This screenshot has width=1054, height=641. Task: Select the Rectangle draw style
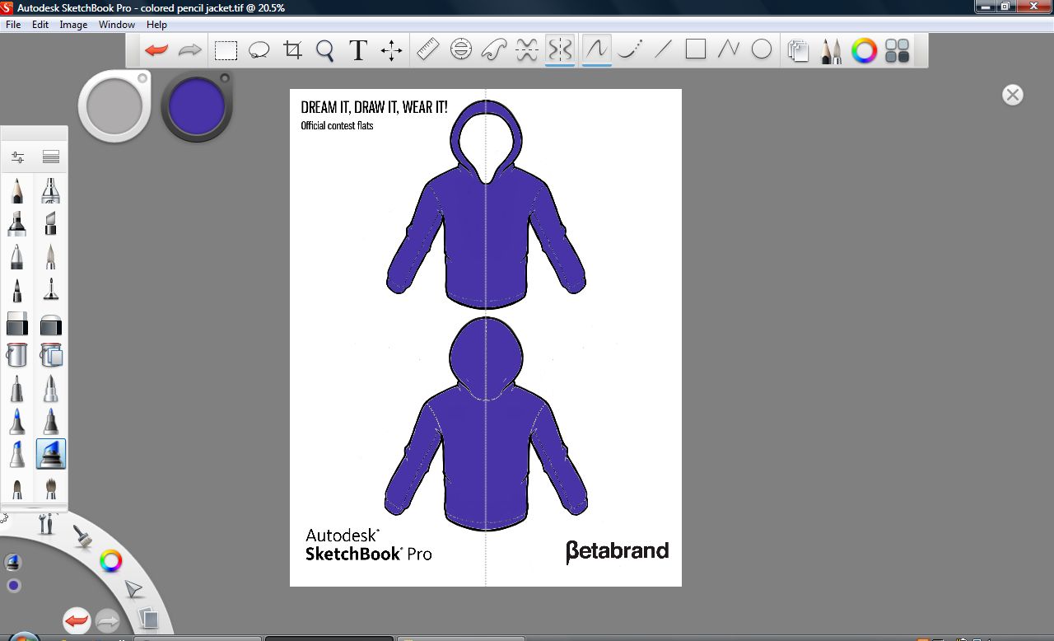point(696,50)
